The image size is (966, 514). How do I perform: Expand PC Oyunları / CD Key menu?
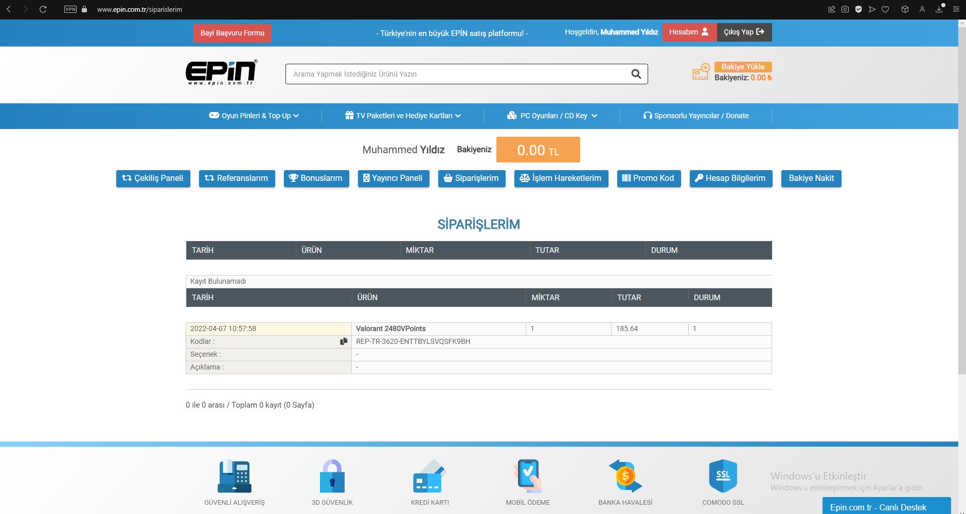tap(552, 116)
